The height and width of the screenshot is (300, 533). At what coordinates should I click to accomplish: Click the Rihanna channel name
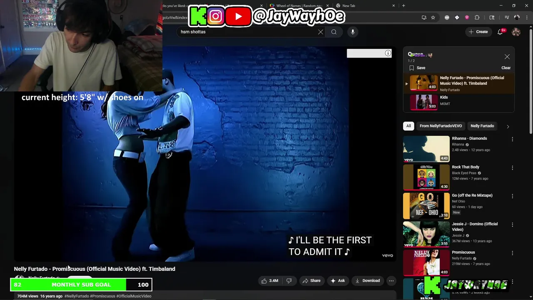coord(458,145)
